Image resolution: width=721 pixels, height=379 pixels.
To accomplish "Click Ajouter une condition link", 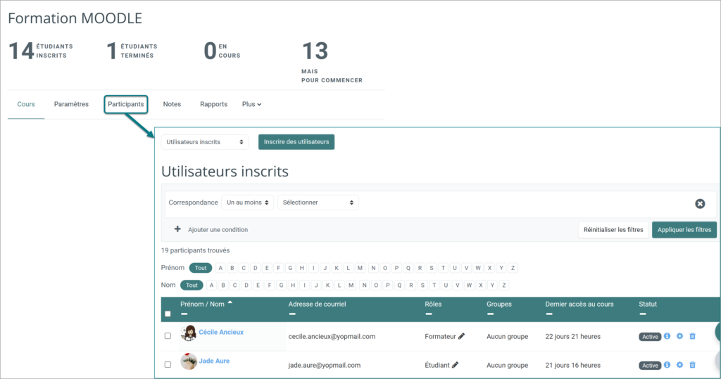I will [x=218, y=230].
